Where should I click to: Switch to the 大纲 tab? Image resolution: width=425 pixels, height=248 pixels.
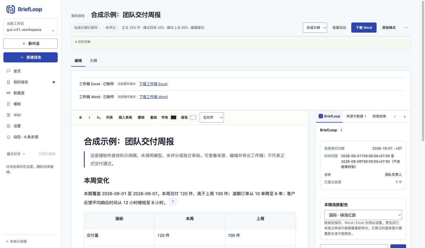93,61
